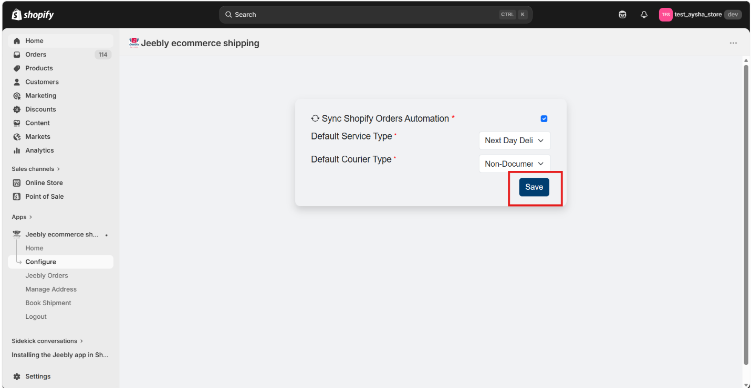Click the Markets globe icon
Image resolution: width=751 pixels, height=388 pixels.
pyautogui.click(x=17, y=136)
